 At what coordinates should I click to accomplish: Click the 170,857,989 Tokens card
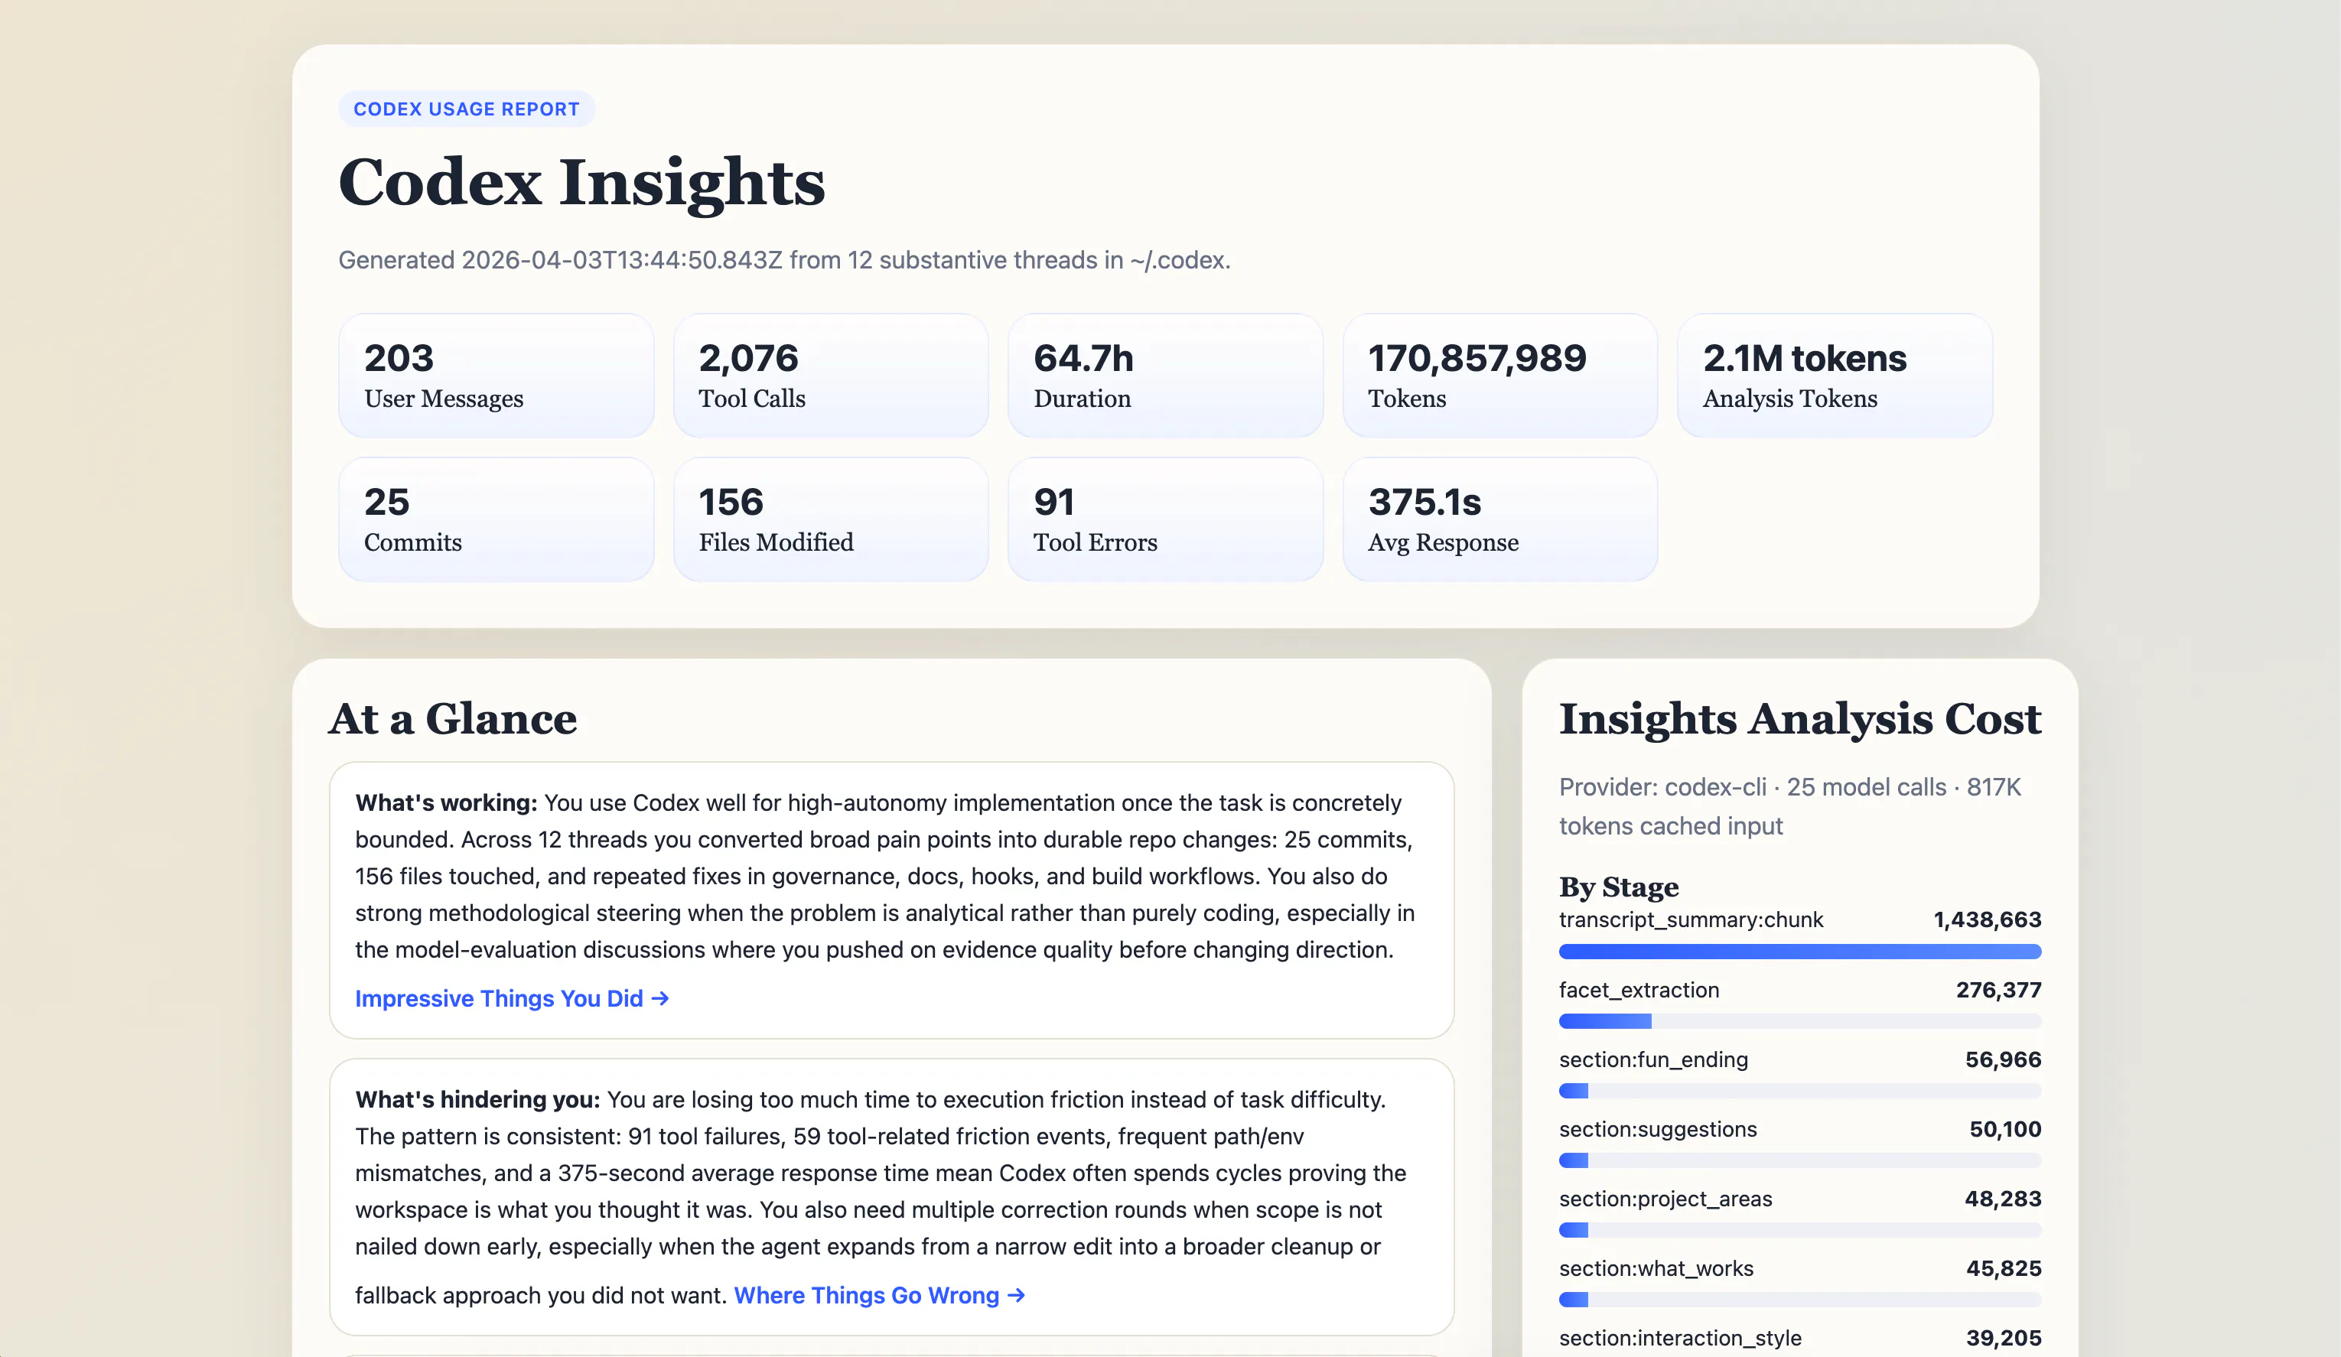(1500, 376)
